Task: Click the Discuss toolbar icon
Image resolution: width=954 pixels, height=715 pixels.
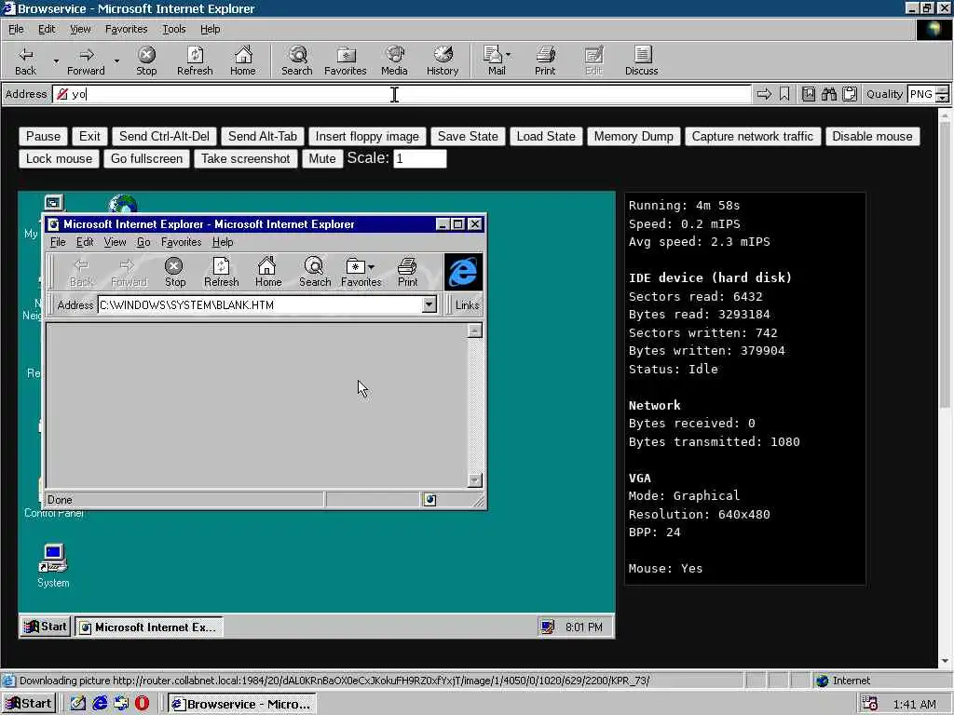Action: 641,61
